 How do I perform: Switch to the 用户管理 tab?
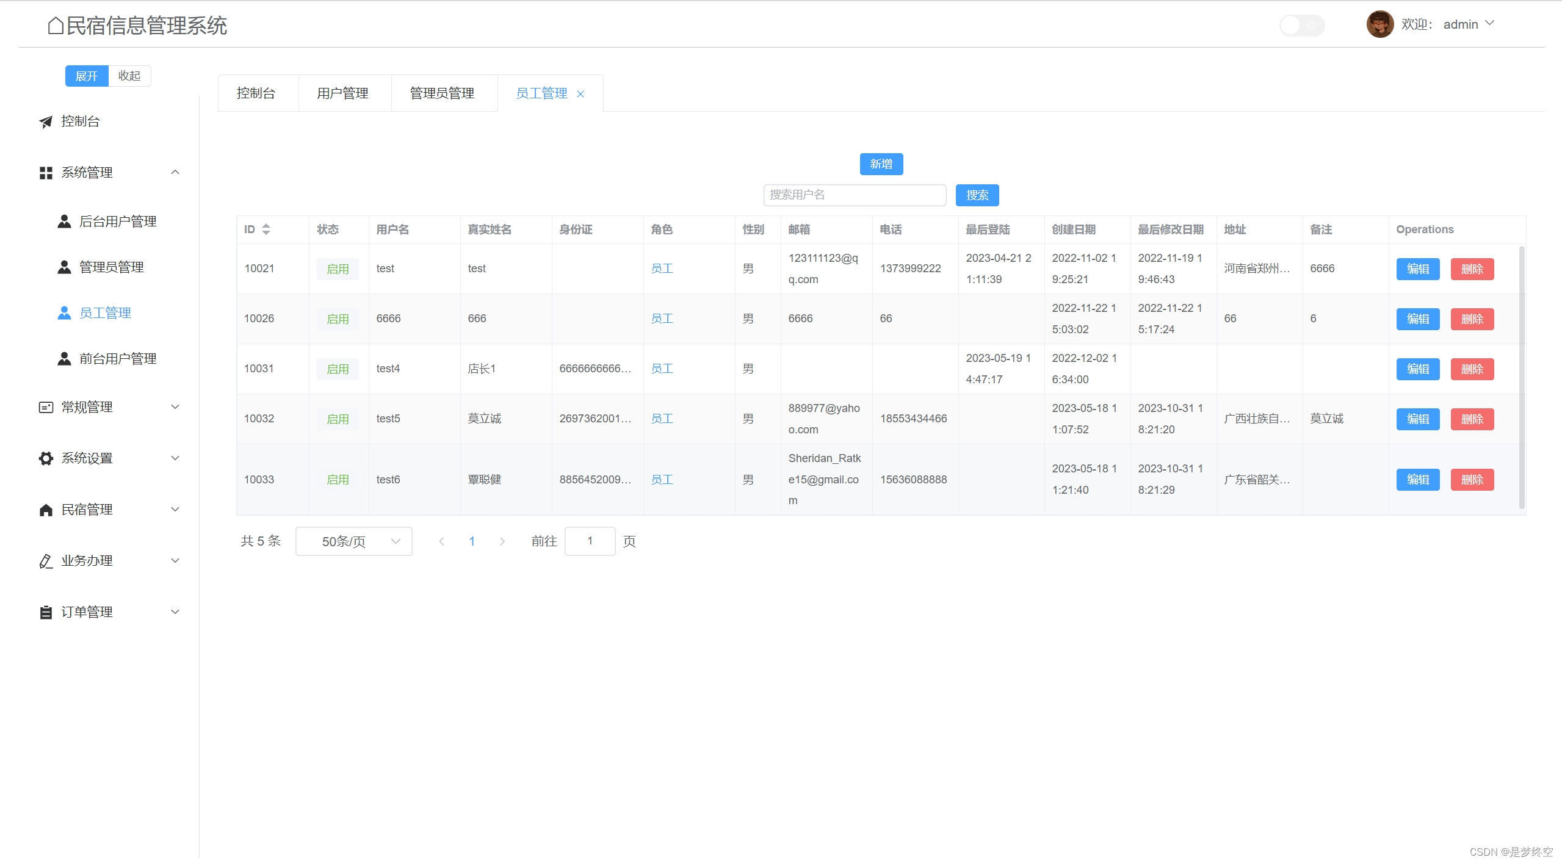344,93
